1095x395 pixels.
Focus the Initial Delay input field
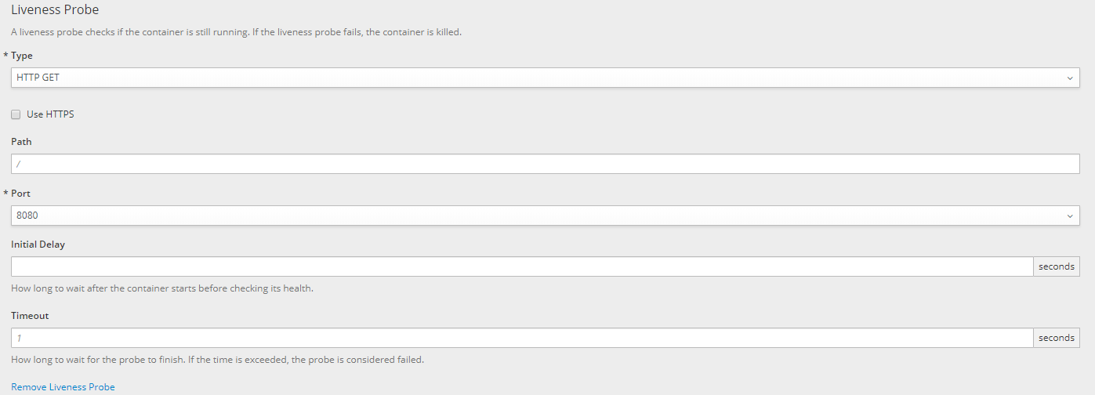522,266
